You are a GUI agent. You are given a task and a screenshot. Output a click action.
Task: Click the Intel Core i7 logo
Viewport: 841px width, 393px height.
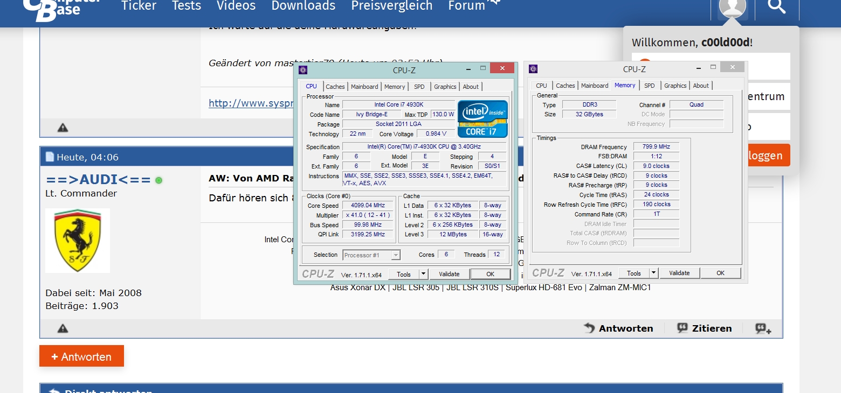coord(482,118)
